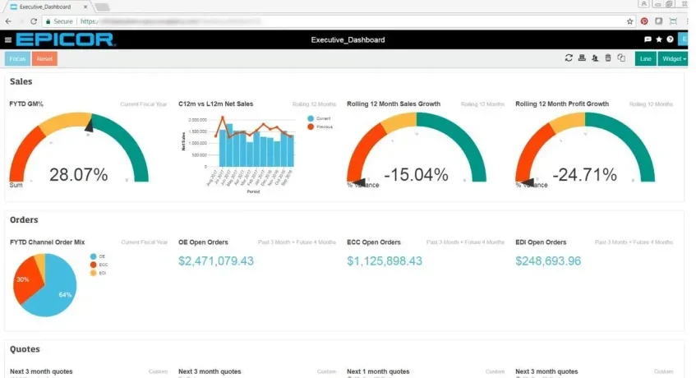Click the needle on the Sales Growth gauge
Screen dimensions: 696x378
pos(361,182)
